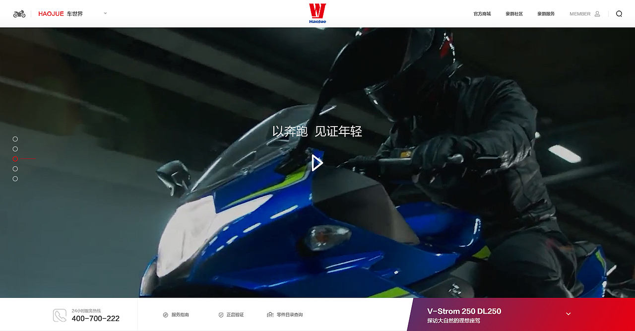
Task: Open 豪爵社区 menu item
Action: 514,14
